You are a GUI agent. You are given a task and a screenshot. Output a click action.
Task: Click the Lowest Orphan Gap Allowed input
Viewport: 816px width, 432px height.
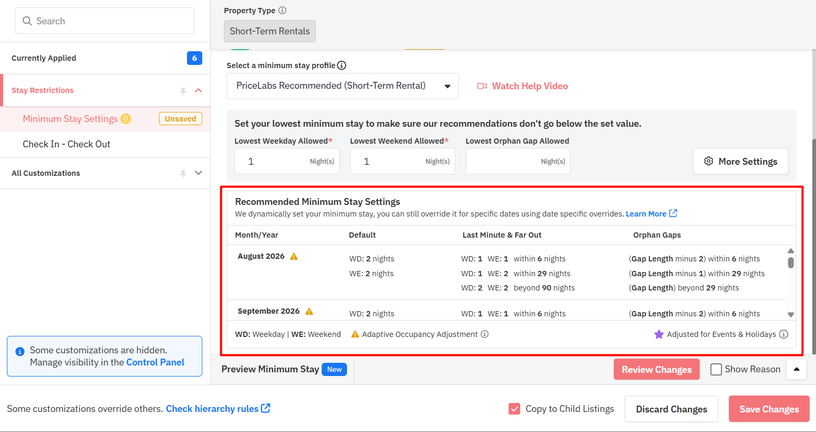tap(518, 161)
